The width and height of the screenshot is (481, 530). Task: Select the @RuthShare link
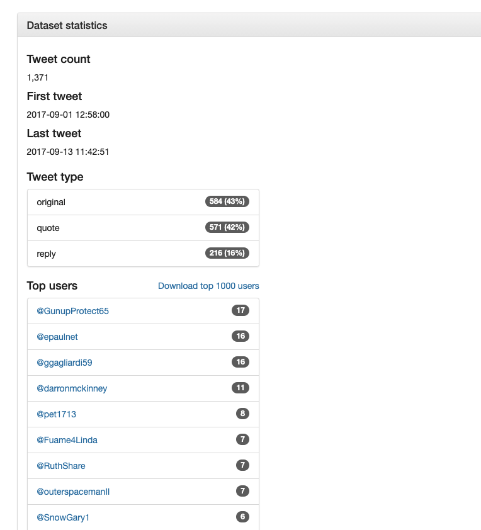60,466
